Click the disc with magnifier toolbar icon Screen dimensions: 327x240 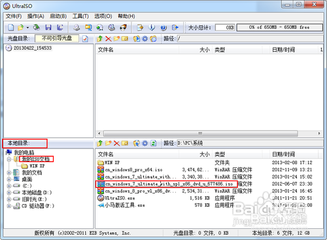tap(112, 27)
